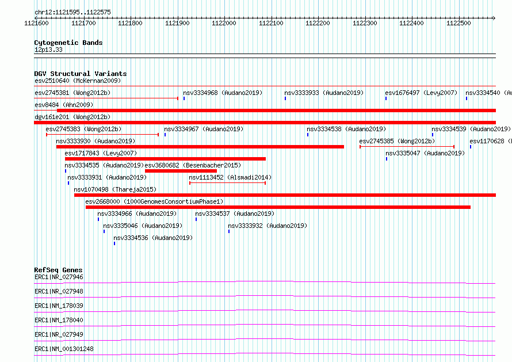The height and width of the screenshot is (362, 512).
Task: Click the nsv3333930 (Audano2019) variant label
Action: click(x=95, y=141)
